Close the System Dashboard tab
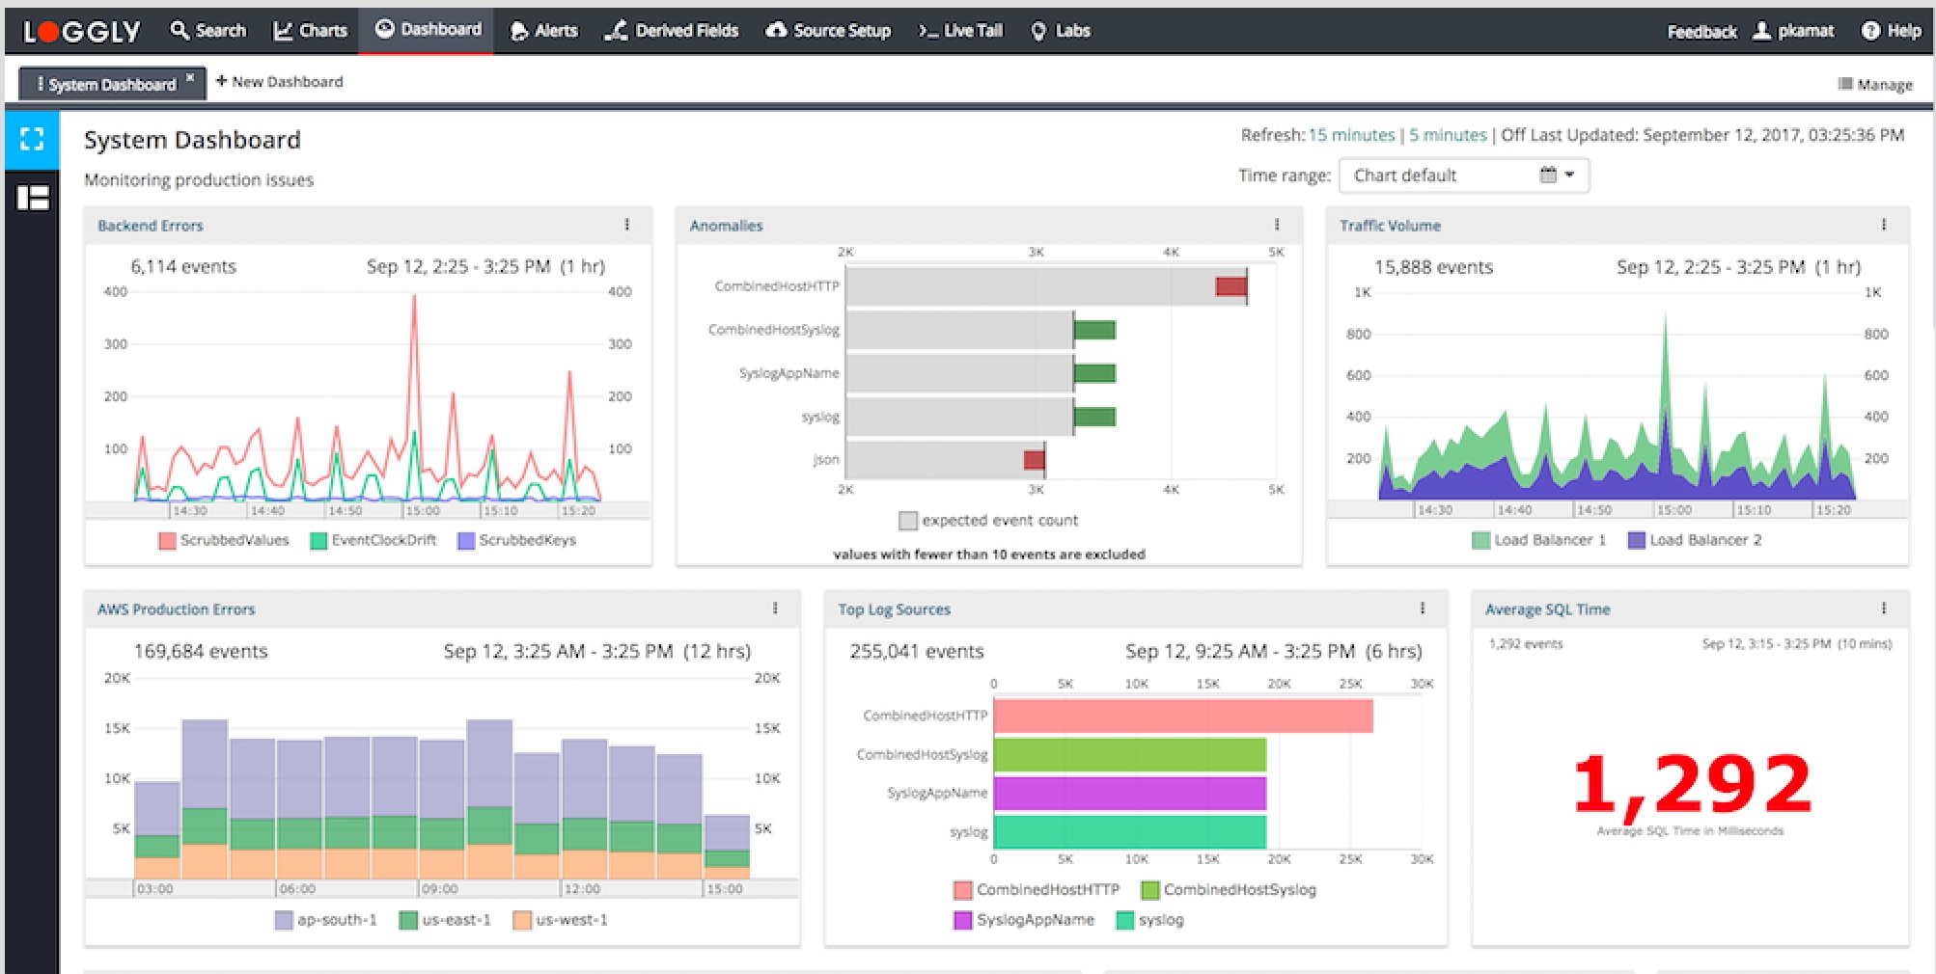This screenshot has width=1936, height=974. pos(190,77)
